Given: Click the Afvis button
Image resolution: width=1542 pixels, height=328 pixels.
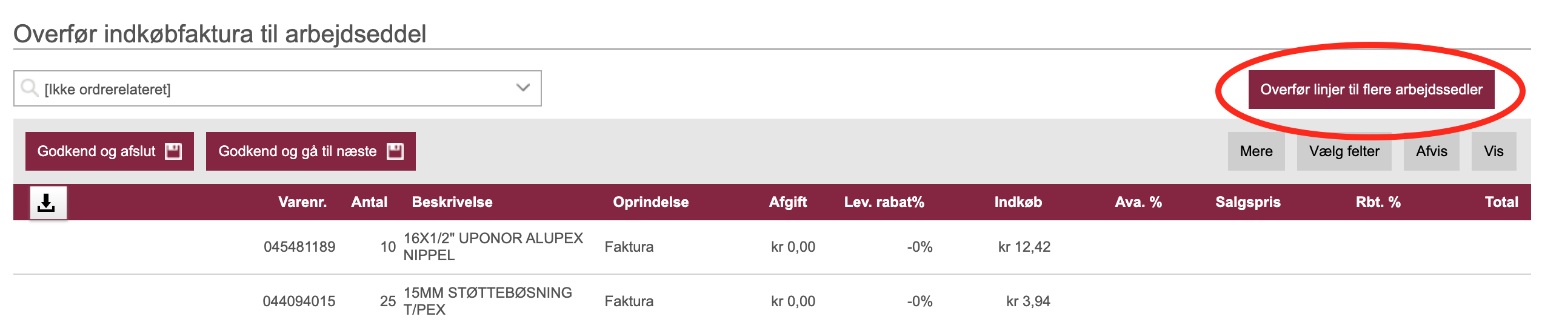Looking at the screenshot, I should click(1431, 151).
